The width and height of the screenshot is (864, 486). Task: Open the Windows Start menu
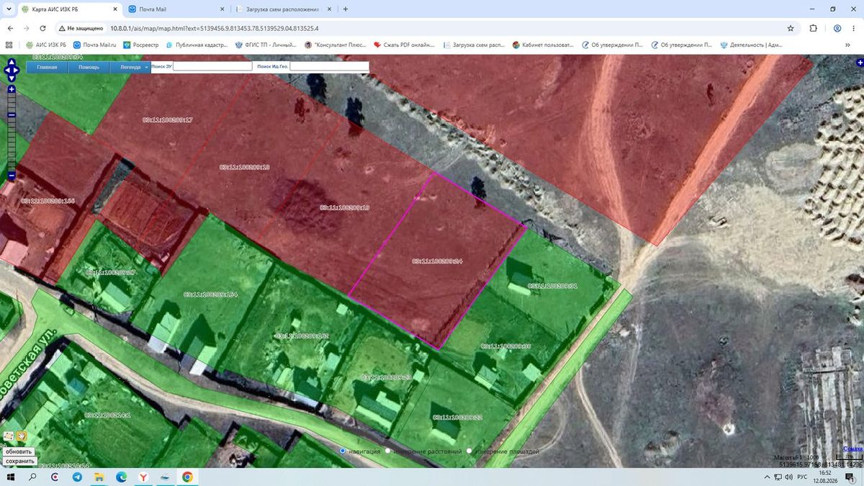[x=11, y=477]
